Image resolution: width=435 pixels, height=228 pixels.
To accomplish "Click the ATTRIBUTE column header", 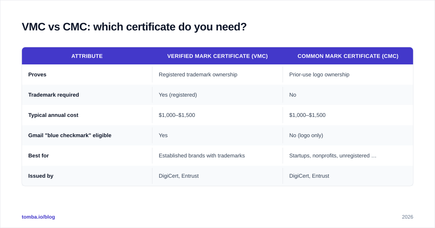I will tap(87, 56).
